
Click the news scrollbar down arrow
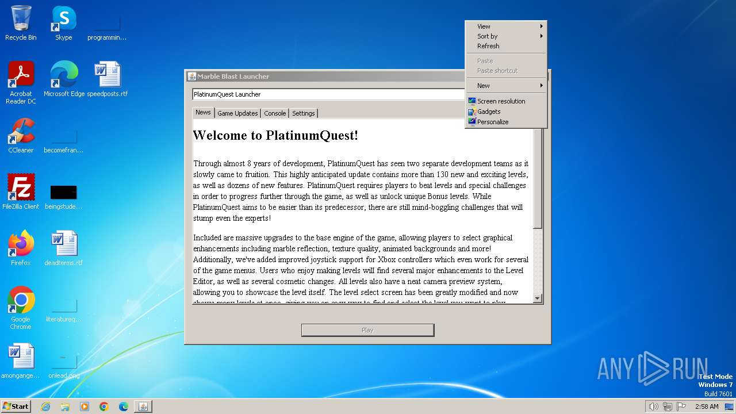coord(538,298)
